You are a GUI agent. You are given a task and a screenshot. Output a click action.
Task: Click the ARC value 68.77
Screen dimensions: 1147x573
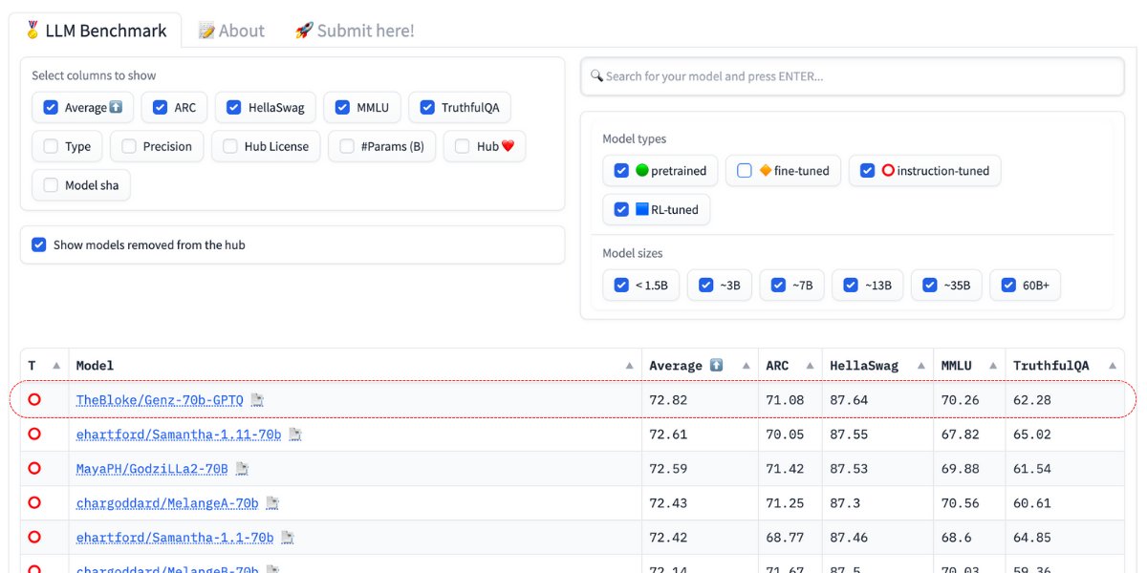pyautogui.click(x=785, y=538)
